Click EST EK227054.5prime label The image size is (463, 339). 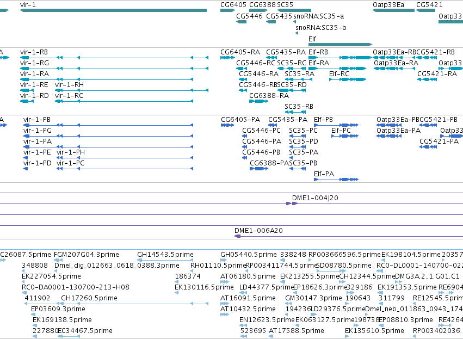tap(51, 276)
